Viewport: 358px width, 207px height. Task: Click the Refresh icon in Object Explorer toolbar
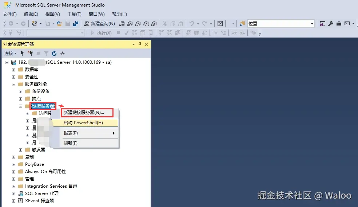tap(54, 53)
